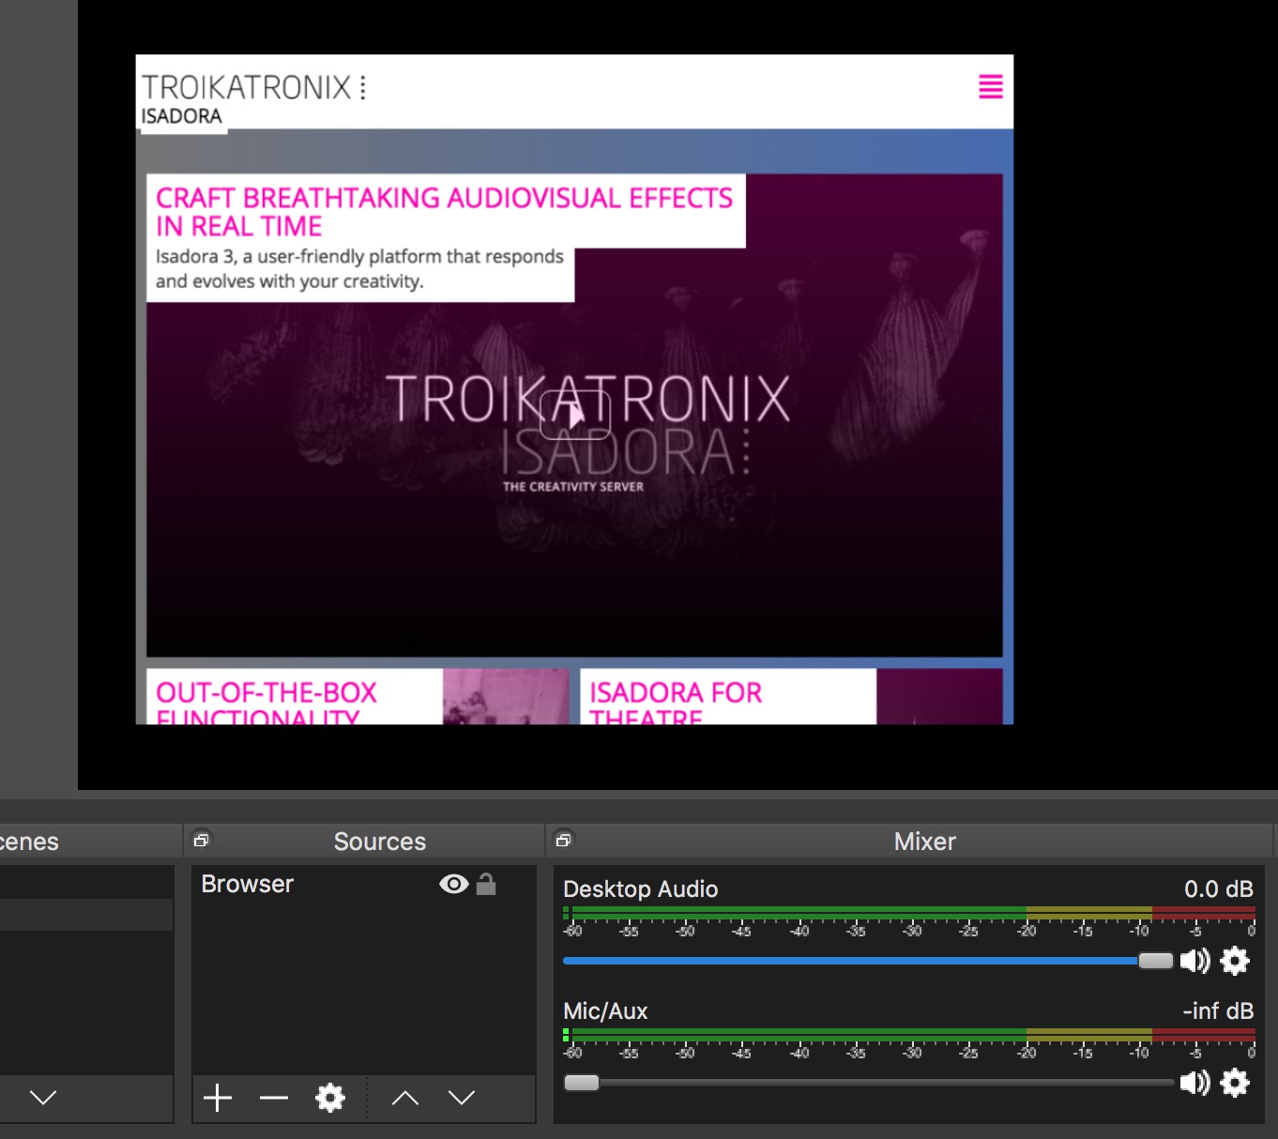
Task: Move source up with up arrow
Action: click(x=405, y=1098)
